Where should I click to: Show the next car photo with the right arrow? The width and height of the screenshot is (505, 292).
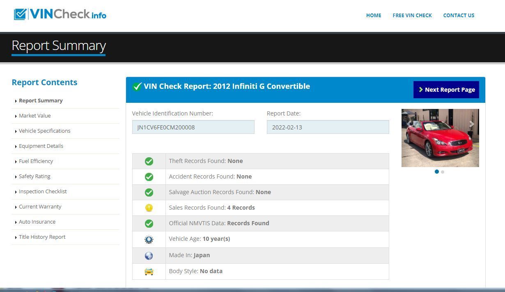(x=472, y=124)
